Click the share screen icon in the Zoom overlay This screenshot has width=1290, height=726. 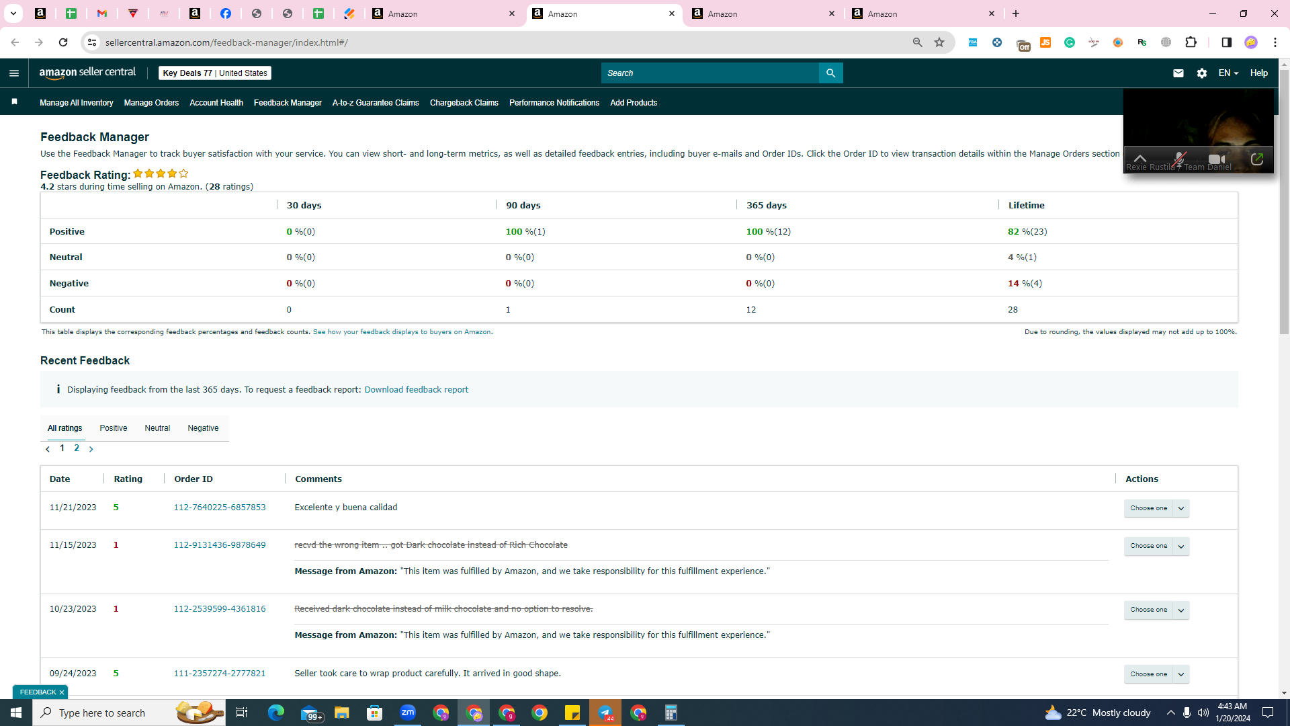click(1257, 159)
